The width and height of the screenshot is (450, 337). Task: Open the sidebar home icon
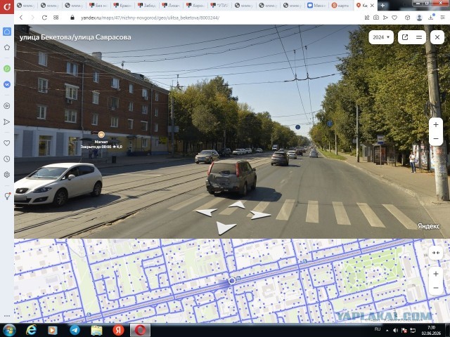(7, 32)
